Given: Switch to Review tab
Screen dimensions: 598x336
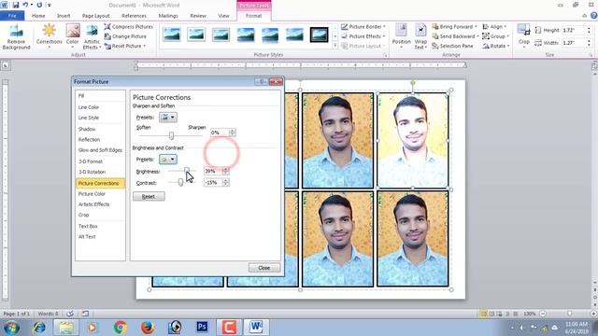Looking at the screenshot, I should pyautogui.click(x=198, y=16).
